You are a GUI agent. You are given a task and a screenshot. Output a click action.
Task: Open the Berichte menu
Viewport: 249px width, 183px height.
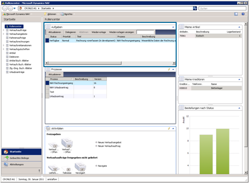pos(67,14)
